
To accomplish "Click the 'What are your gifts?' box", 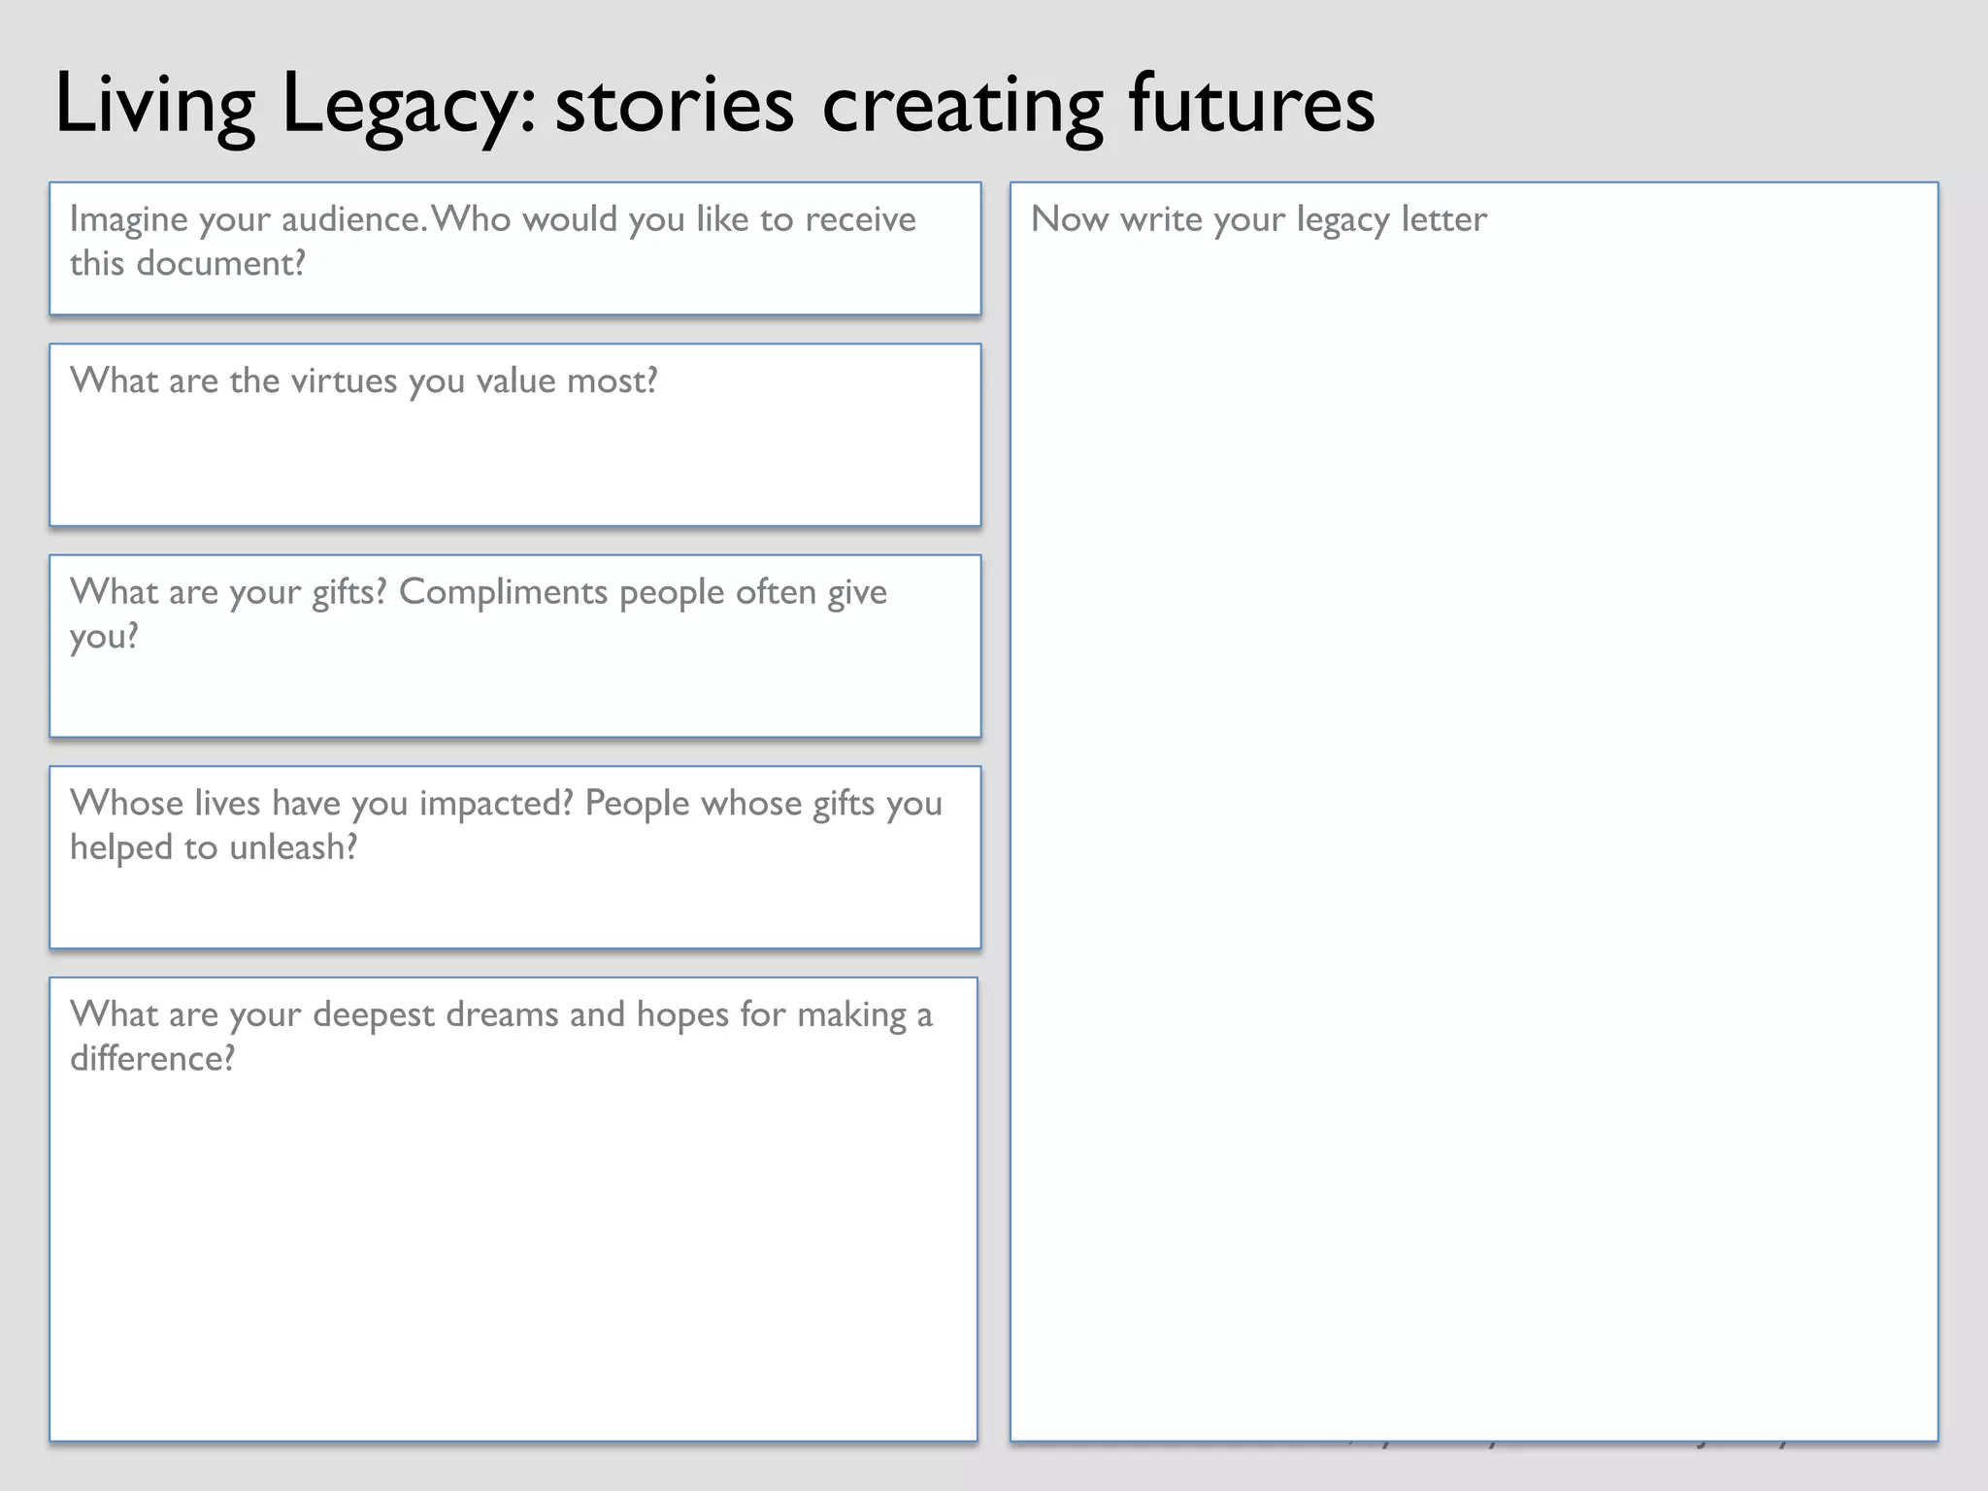I will pyautogui.click(x=515, y=646).
